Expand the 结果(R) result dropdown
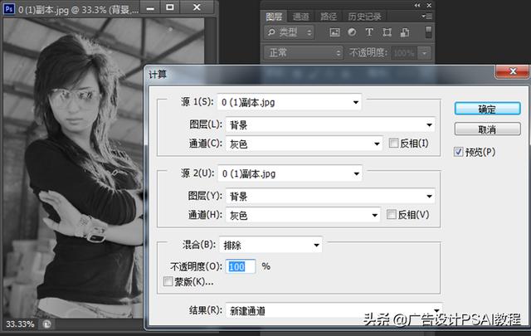Screen dimensions: 531x336 tap(329, 311)
